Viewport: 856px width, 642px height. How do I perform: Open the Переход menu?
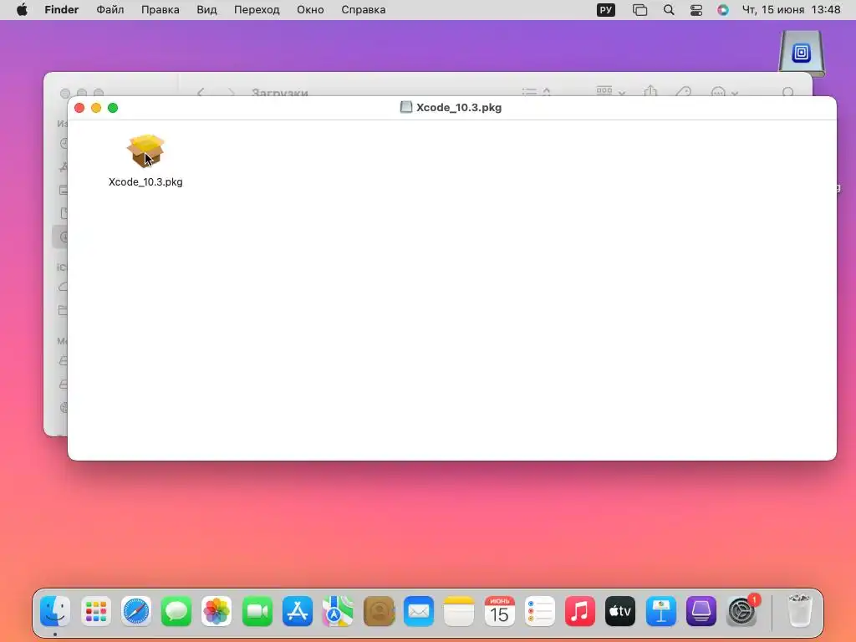tap(257, 10)
